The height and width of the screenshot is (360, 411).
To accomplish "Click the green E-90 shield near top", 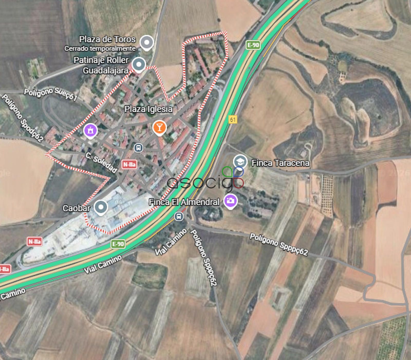I will pos(253,45).
